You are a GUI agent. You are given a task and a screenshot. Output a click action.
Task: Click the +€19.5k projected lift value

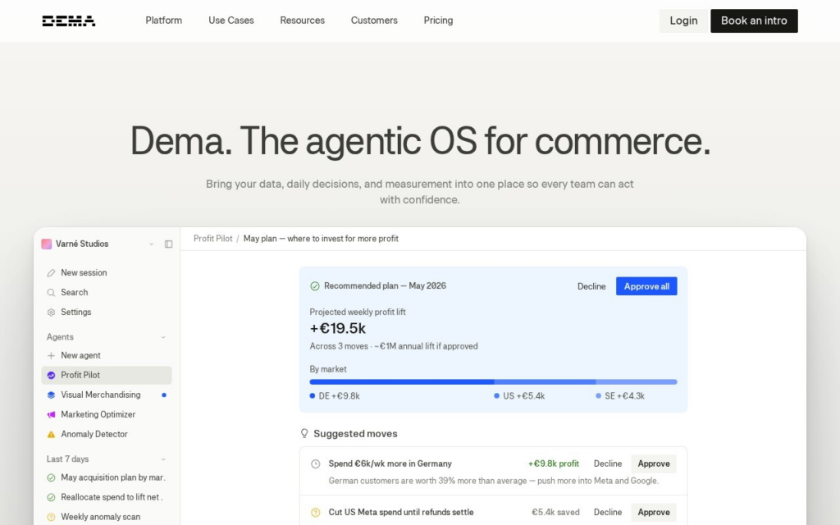point(337,328)
